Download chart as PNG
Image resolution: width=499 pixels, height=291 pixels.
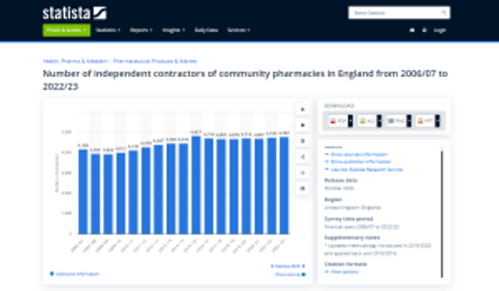(x=398, y=121)
